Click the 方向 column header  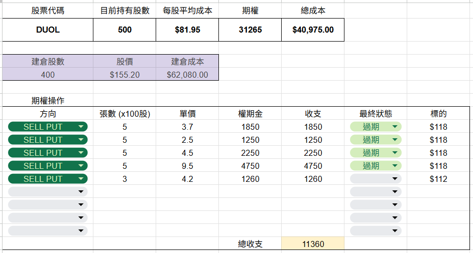(x=48, y=114)
